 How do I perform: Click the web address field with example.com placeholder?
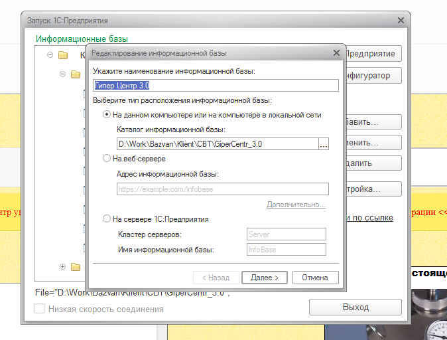tap(223, 189)
